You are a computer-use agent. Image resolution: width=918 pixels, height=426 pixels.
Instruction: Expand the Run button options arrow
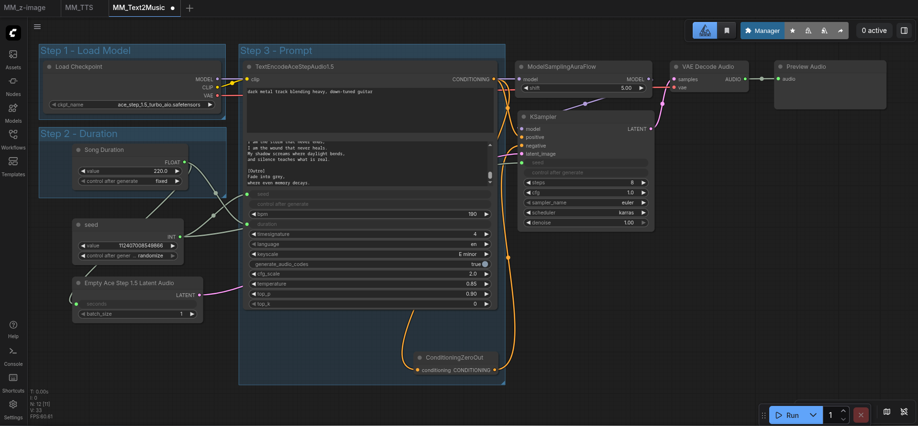pos(813,415)
